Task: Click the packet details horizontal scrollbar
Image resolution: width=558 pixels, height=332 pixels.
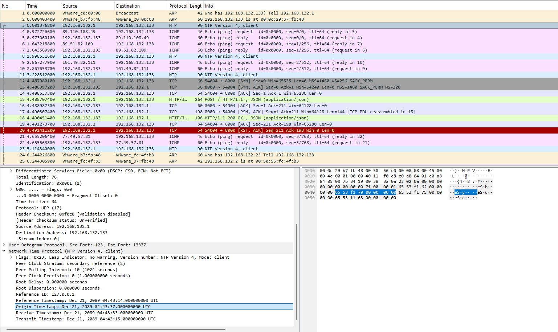Action: [x=116, y=329]
